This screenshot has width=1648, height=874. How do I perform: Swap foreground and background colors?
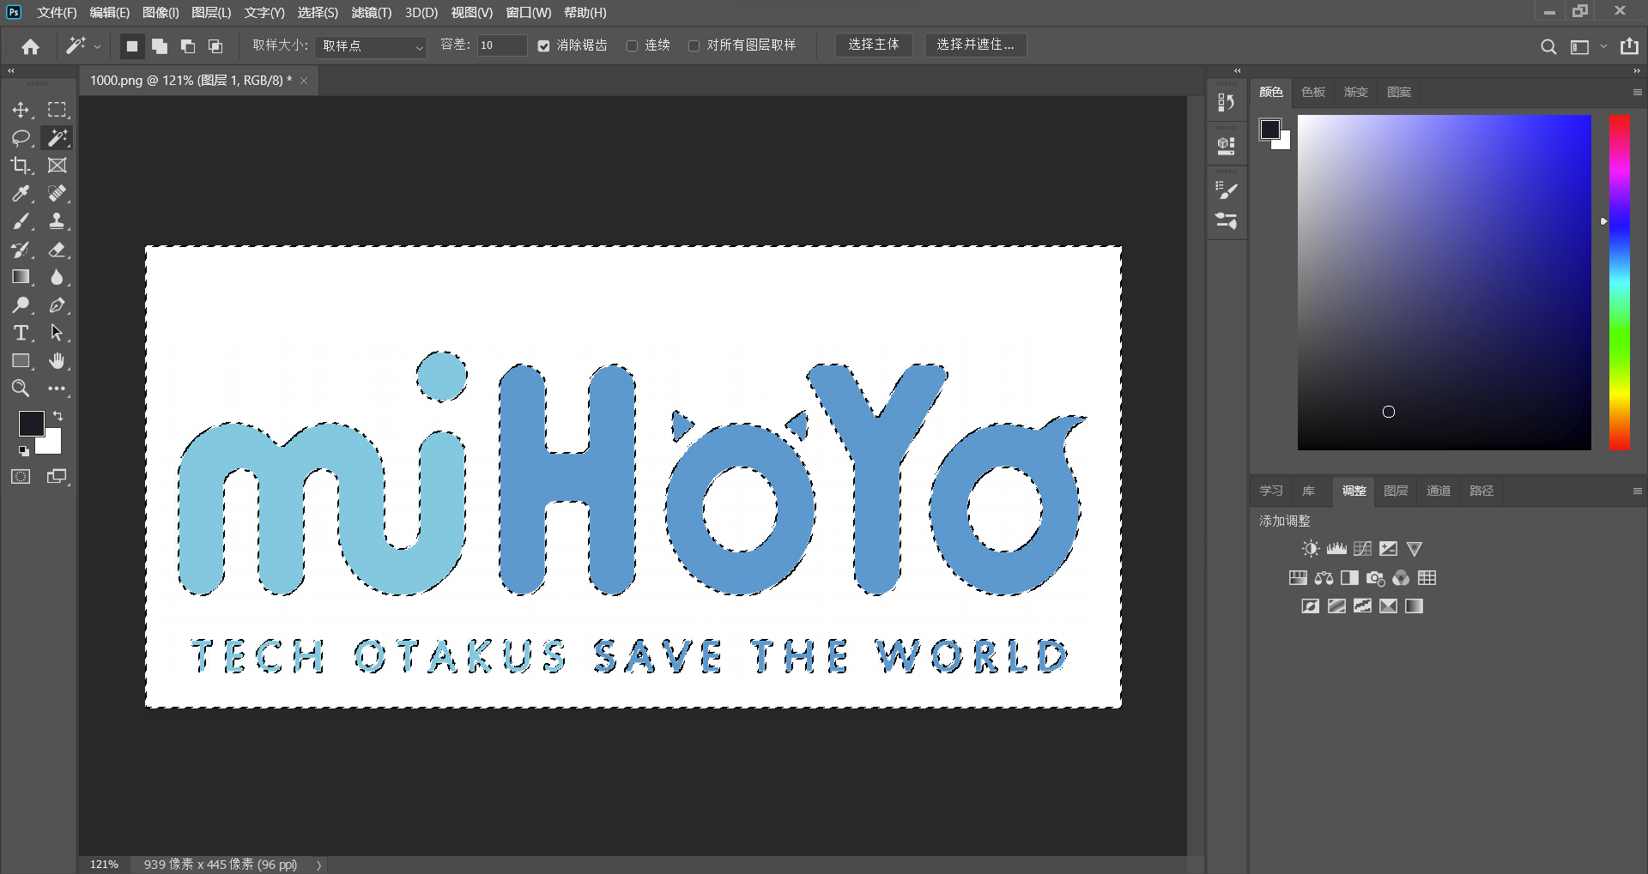58,416
